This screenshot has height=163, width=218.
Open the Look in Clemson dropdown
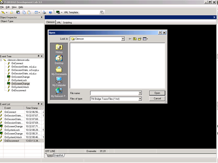pos(123,39)
